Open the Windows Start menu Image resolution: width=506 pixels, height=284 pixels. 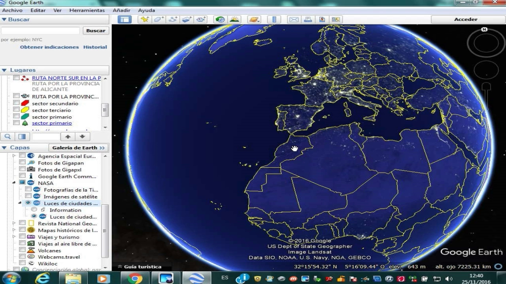tap(11, 278)
